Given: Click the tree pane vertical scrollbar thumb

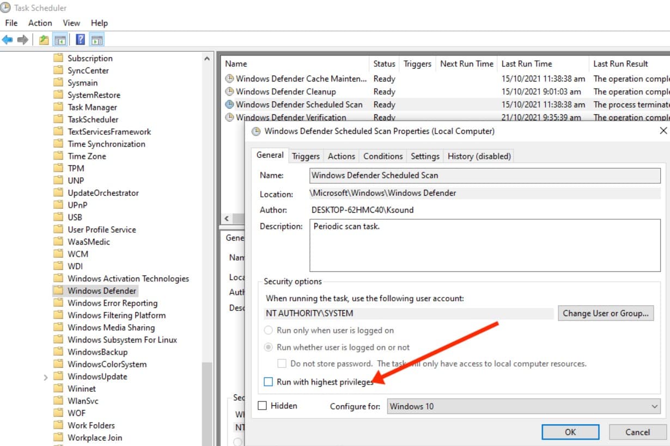Looking at the screenshot, I should (206, 404).
